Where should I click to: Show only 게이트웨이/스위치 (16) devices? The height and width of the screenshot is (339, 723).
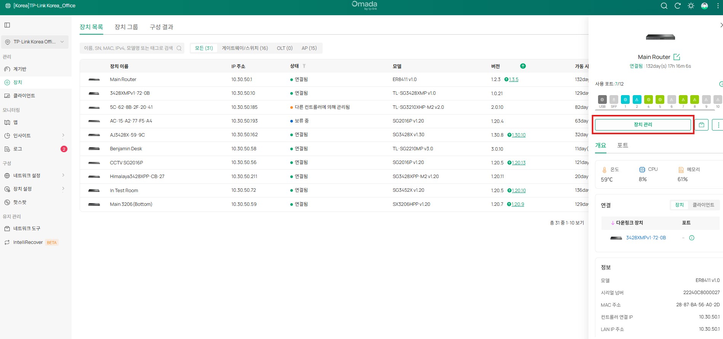coord(245,48)
